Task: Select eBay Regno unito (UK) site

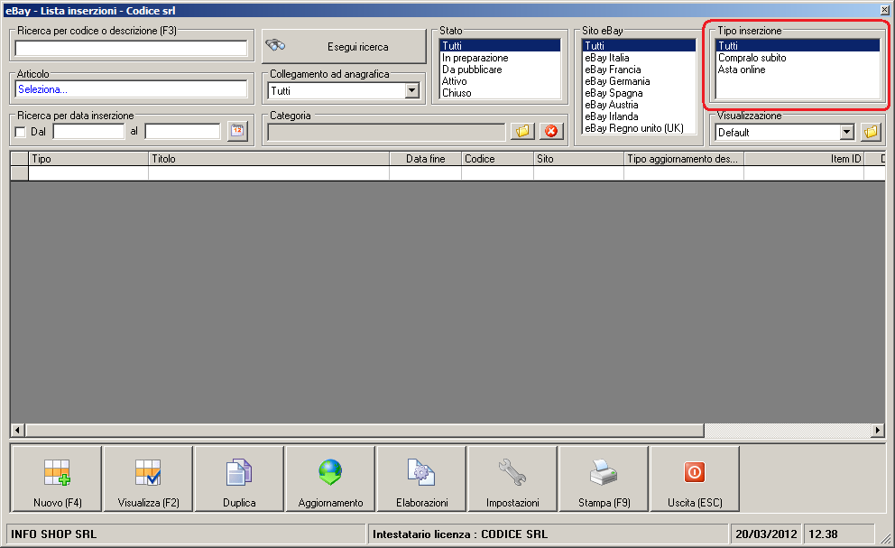Action: 640,128
